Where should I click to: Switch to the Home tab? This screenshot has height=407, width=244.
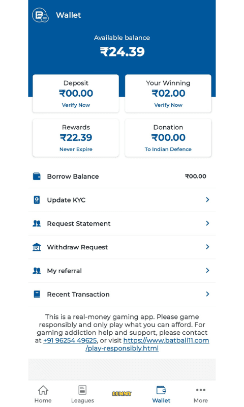pos(43,394)
